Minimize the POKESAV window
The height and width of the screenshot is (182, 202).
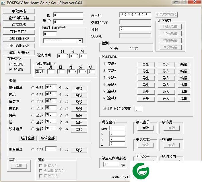176,2
